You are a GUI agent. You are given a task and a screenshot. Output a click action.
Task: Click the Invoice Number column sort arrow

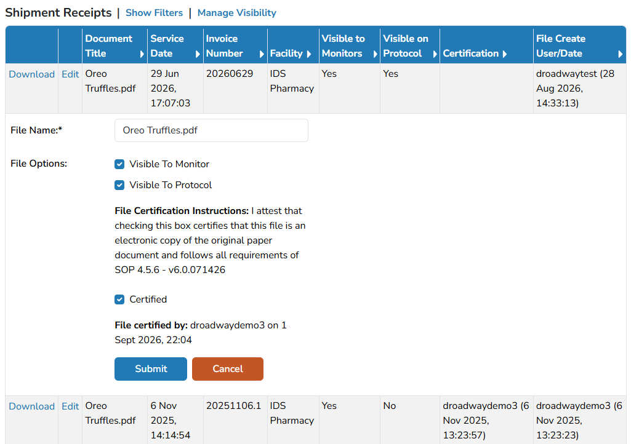(262, 54)
